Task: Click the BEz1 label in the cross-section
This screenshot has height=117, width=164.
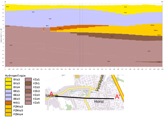Action: 33,12
